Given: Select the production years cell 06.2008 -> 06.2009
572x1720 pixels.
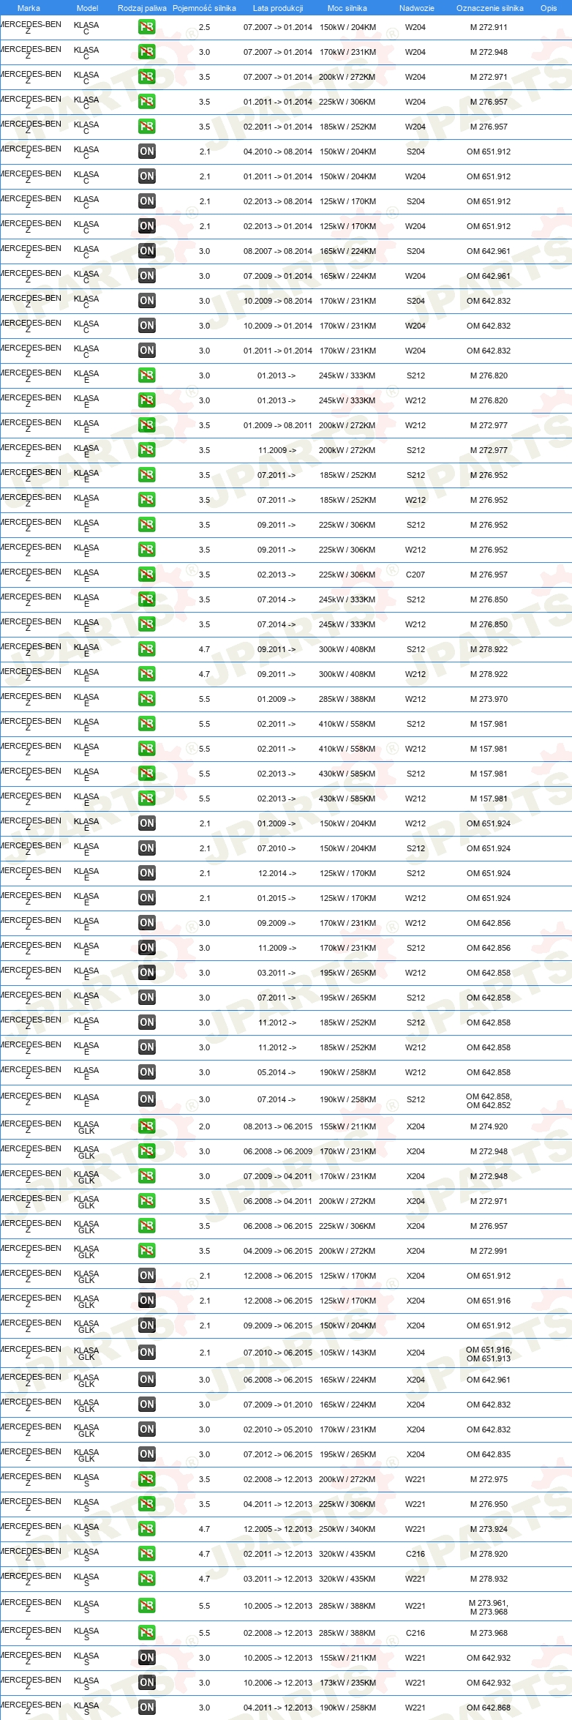Looking at the screenshot, I should (x=278, y=1151).
